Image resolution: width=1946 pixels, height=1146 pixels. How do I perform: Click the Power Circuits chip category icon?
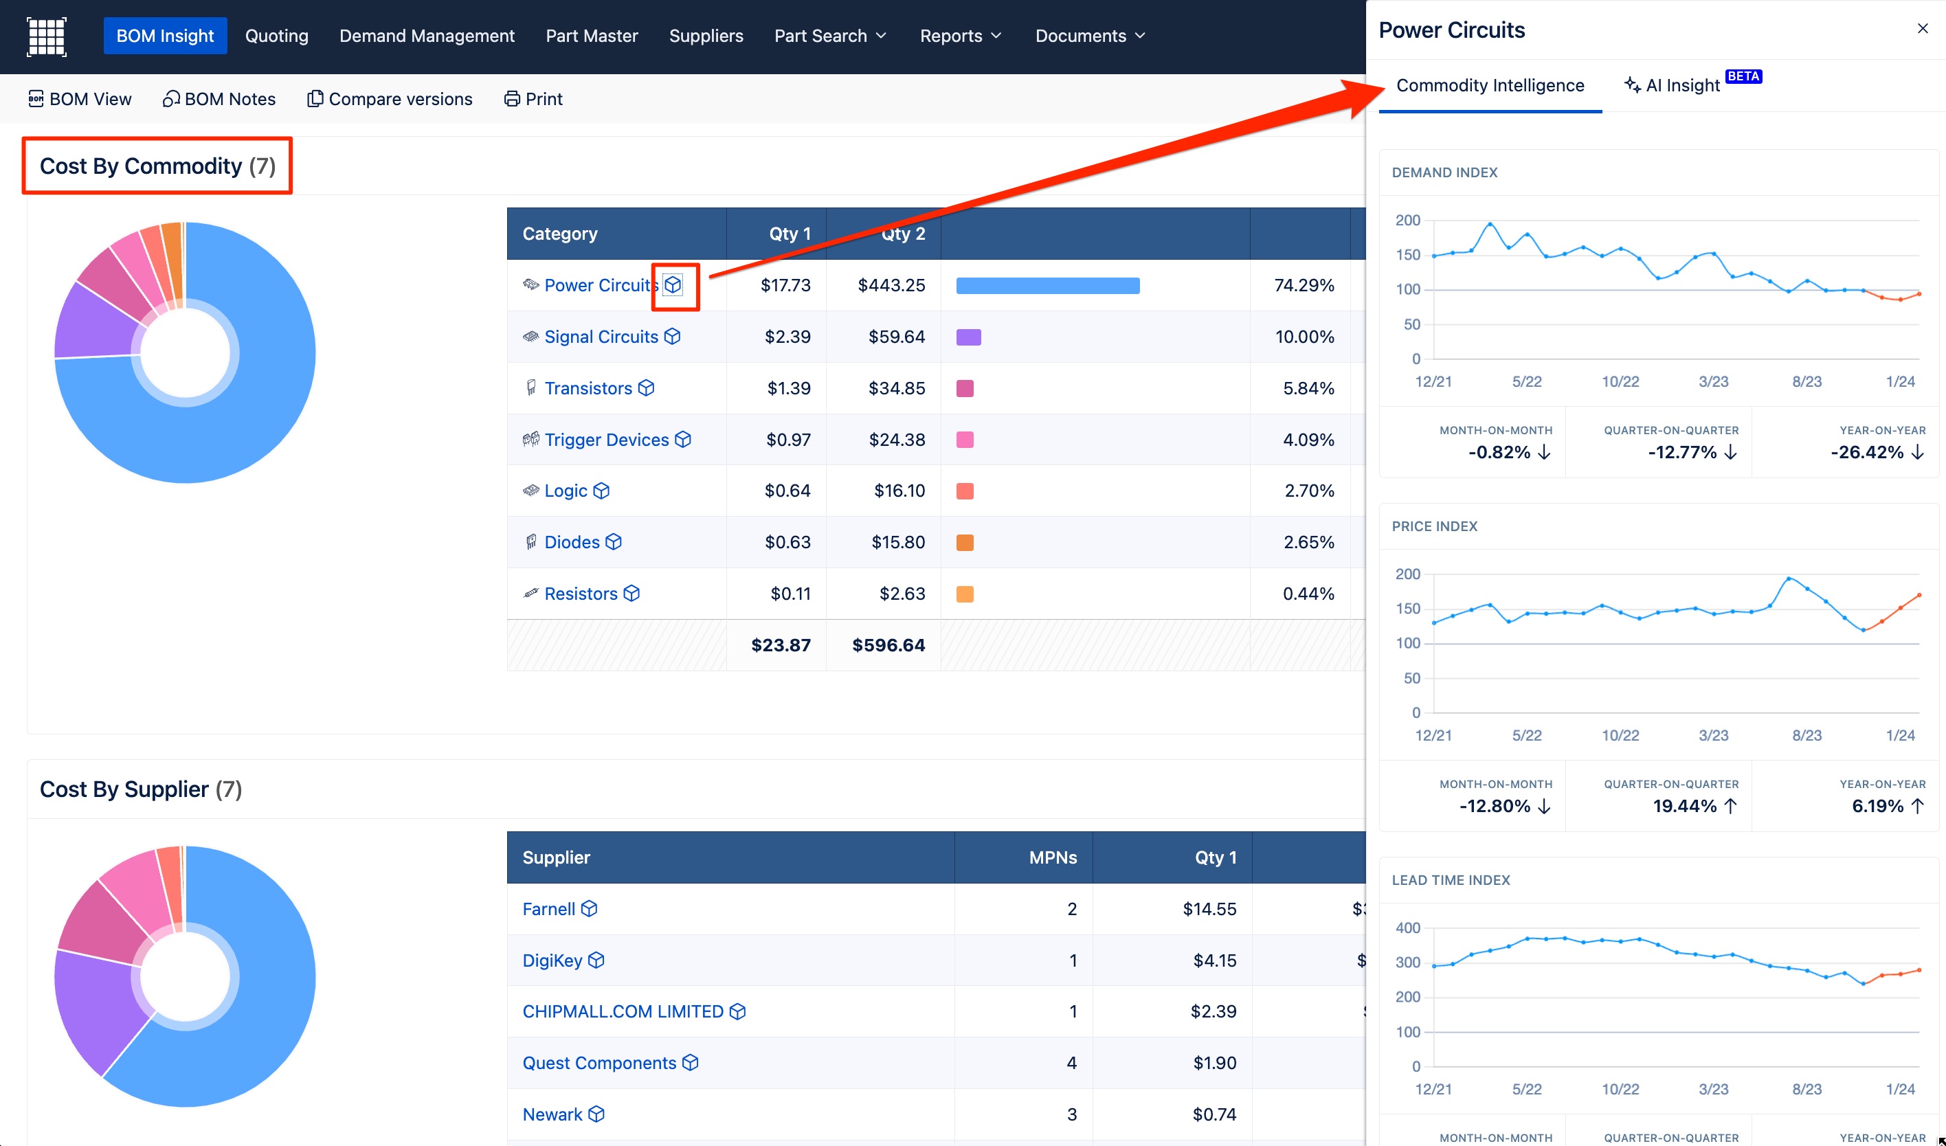coord(530,285)
